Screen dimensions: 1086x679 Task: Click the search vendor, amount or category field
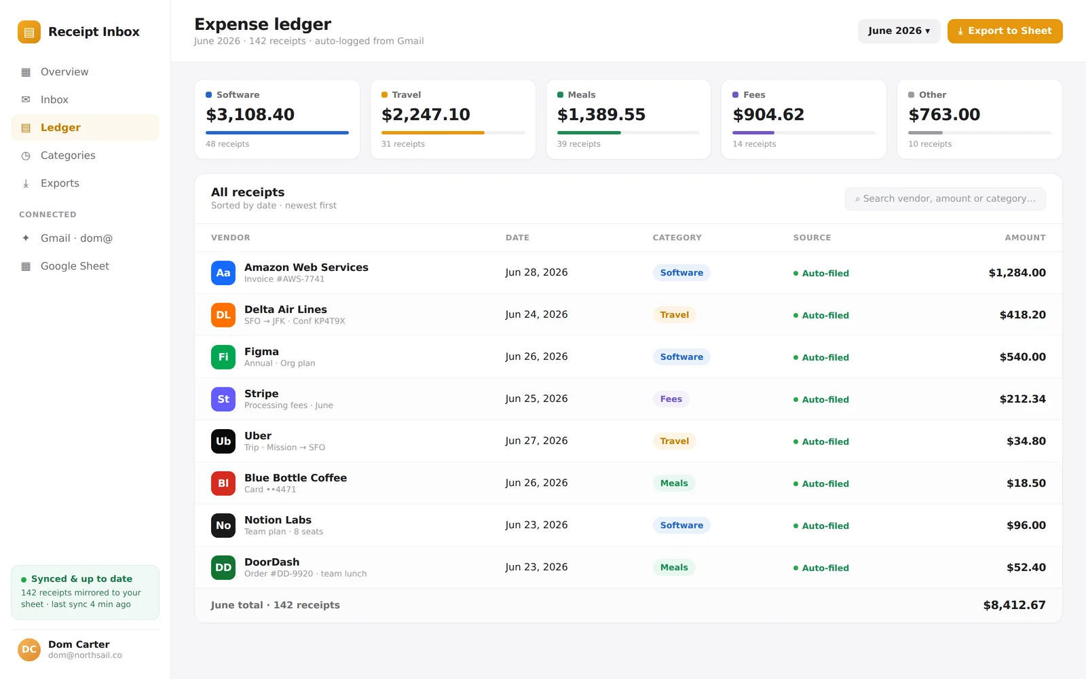pyautogui.click(x=945, y=199)
